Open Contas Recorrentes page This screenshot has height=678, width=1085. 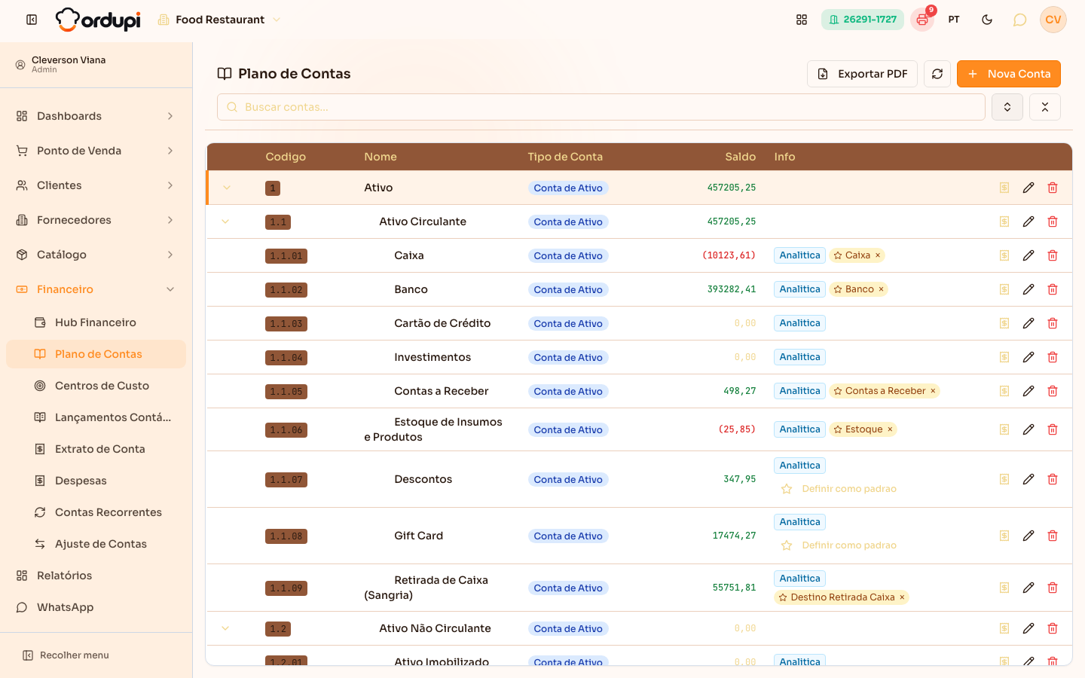(x=96, y=512)
